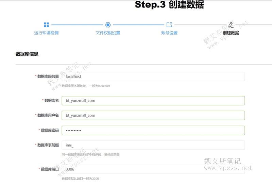
Task: Click the 数据库端口 field showing 3306
Action: click(153, 169)
